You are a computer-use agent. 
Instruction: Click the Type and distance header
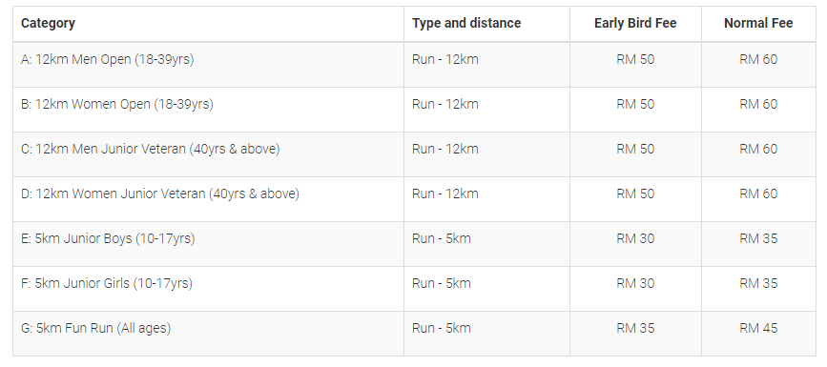coord(466,23)
